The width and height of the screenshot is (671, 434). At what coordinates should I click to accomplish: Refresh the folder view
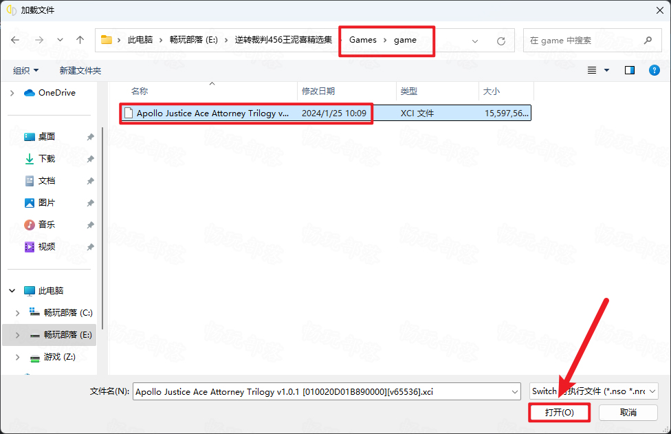click(501, 41)
